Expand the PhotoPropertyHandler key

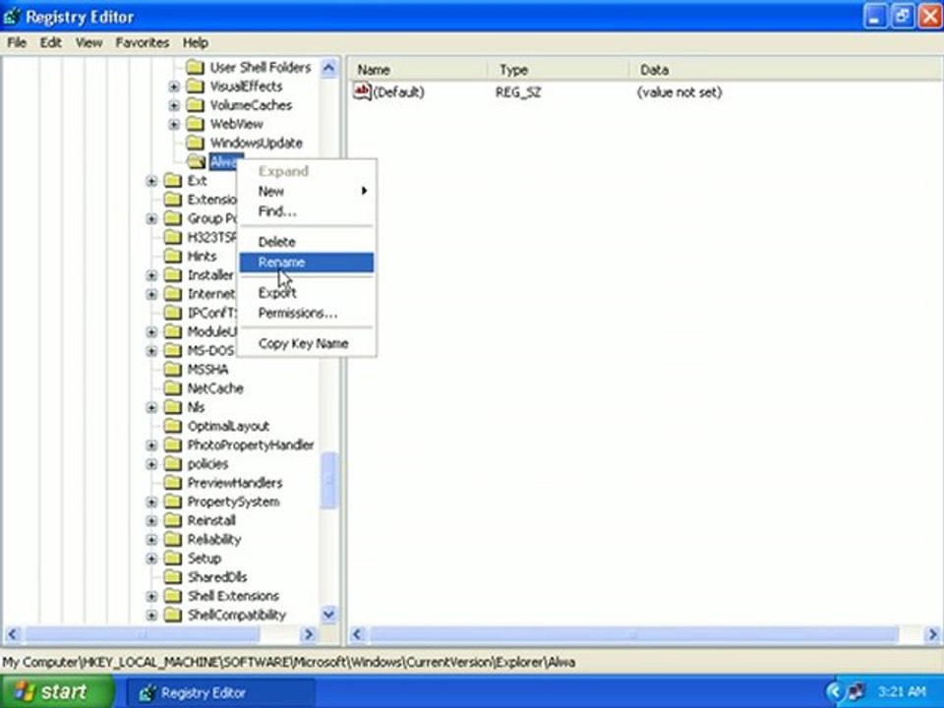pos(151,445)
